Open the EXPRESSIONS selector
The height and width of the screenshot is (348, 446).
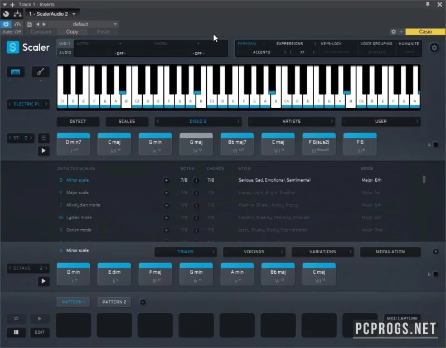tap(289, 43)
